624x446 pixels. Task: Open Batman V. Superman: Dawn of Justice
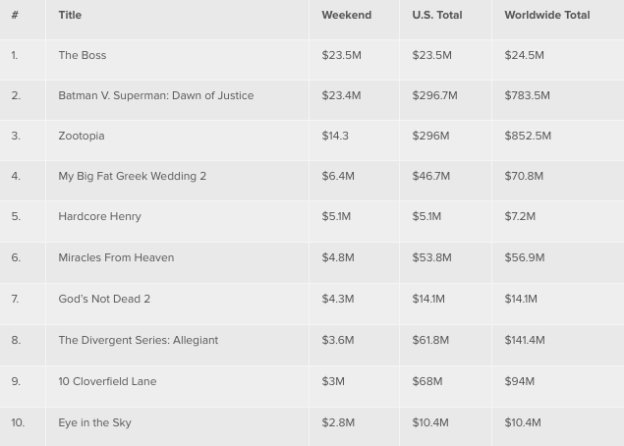pyautogui.click(x=155, y=96)
